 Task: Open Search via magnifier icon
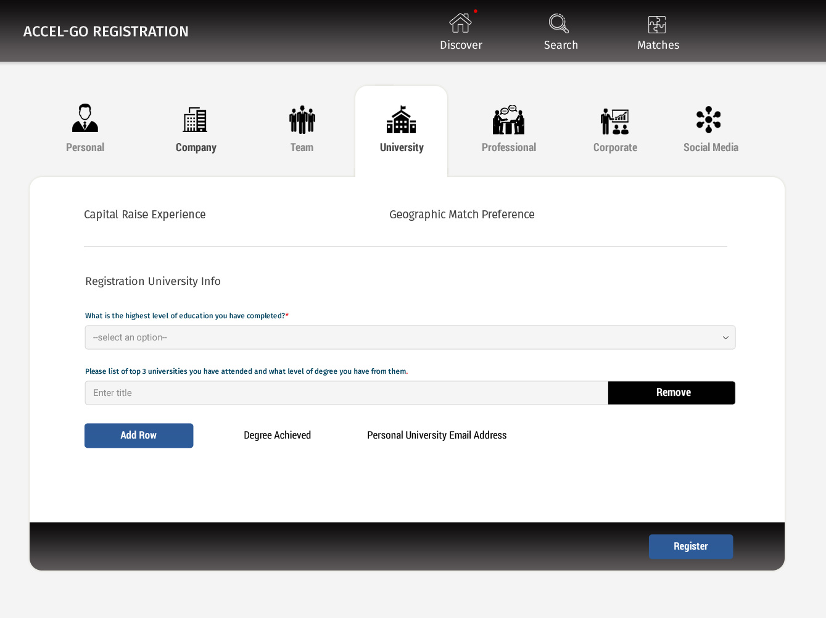point(559,23)
